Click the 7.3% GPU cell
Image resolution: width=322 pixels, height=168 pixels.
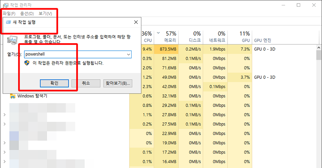[240, 49]
